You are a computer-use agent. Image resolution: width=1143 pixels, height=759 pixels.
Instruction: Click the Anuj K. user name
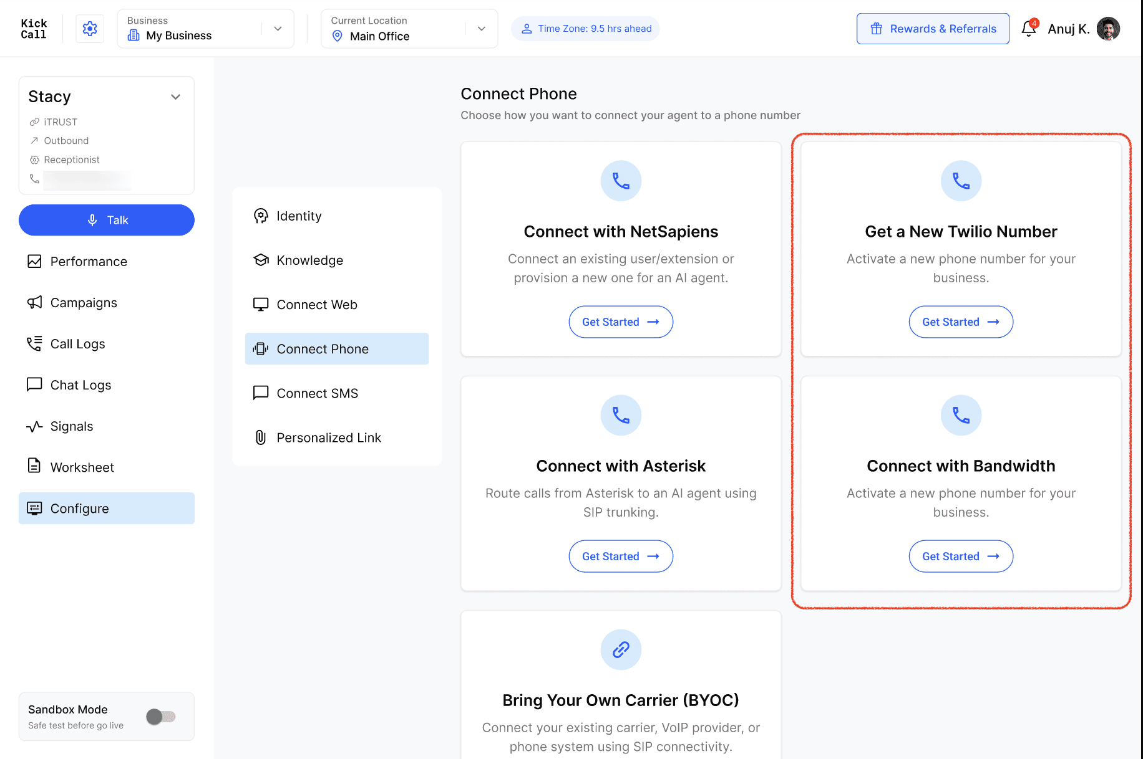[1069, 29]
